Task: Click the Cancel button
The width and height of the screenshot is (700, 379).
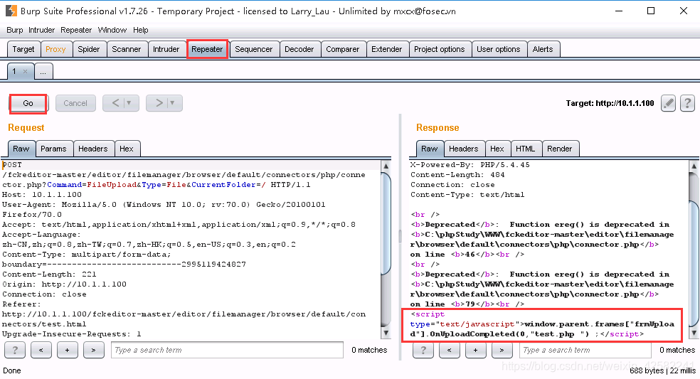Action: pyautogui.click(x=75, y=104)
